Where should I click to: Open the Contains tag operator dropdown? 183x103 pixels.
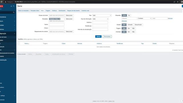[144, 18]
